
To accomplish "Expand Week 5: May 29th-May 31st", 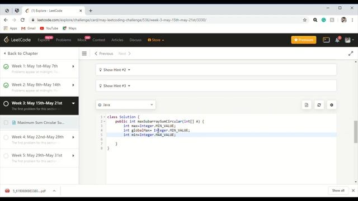I will pyautogui.click(x=73, y=156).
